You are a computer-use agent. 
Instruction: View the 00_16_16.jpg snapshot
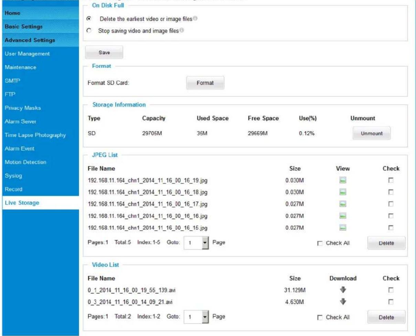[x=343, y=216]
